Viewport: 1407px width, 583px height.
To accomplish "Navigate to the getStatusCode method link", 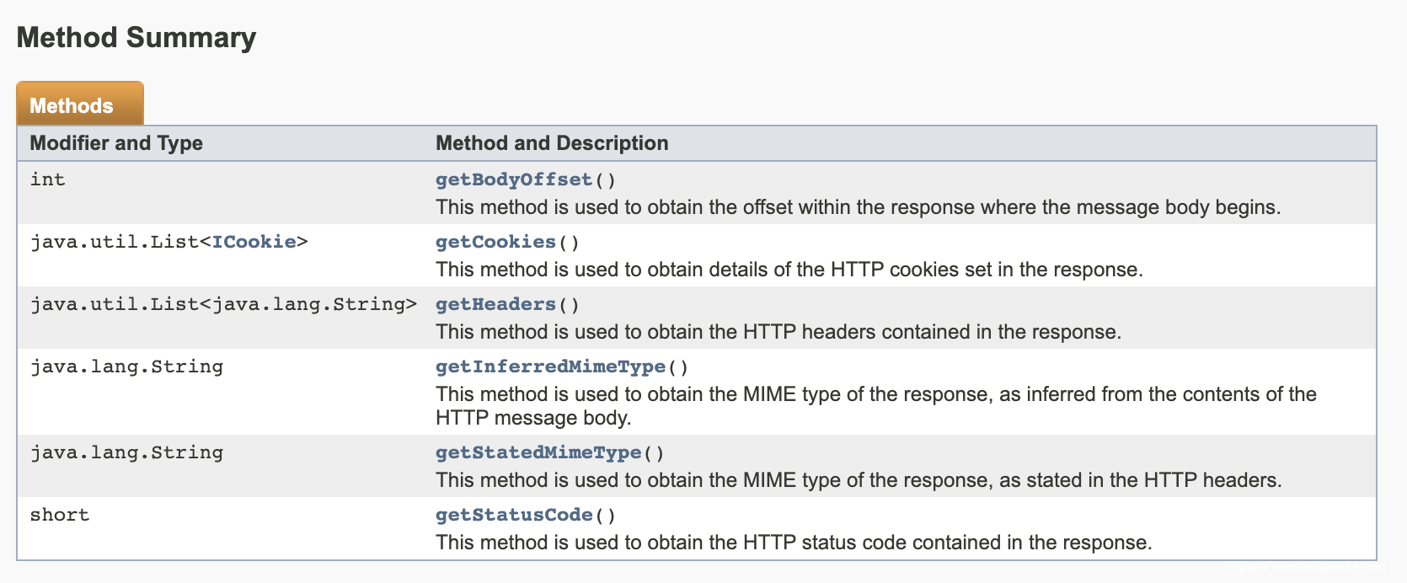I will pyautogui.click(x=514, y=515).
